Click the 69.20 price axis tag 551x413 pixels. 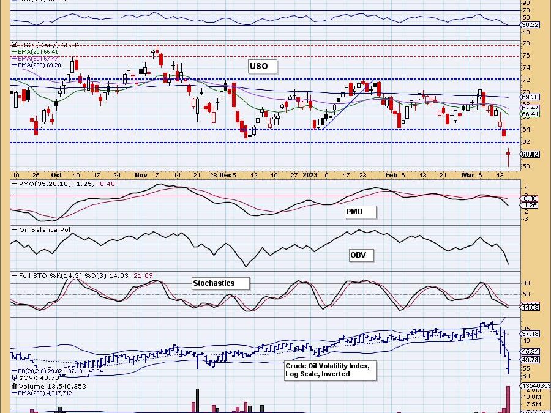pyautogui.click(x=530, y=97)
